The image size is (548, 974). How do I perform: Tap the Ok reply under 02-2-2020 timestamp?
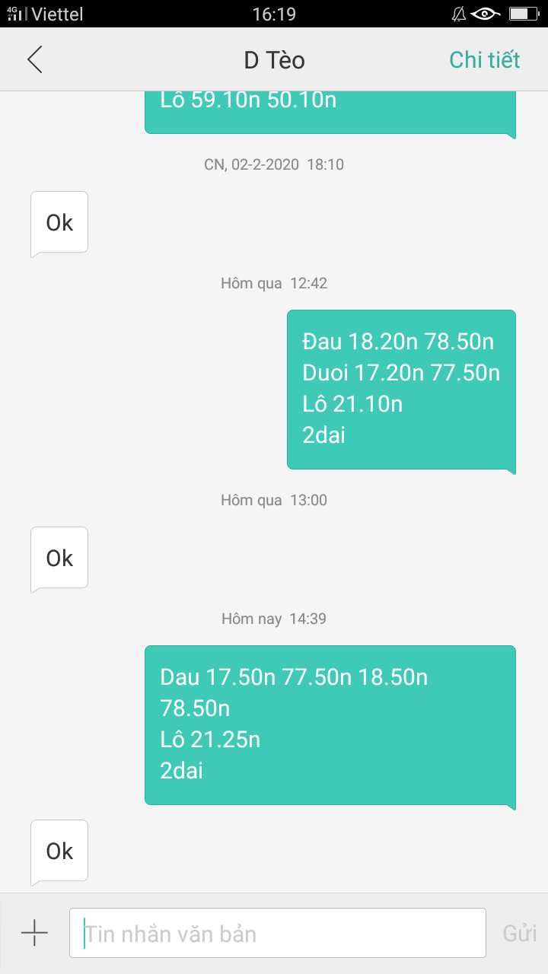click(x=59, y=223)
